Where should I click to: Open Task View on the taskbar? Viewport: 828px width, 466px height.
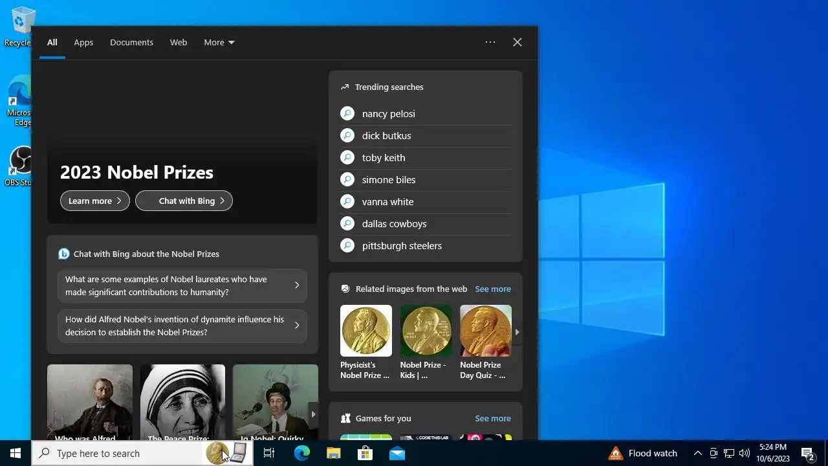tap(269, 453)
